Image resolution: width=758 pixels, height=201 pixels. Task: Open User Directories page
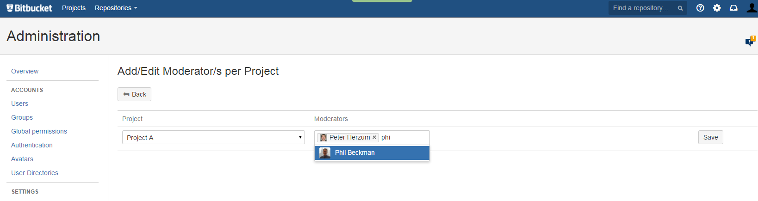click(x=35, y=173)
